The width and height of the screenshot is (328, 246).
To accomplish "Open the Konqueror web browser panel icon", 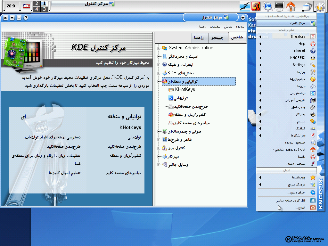I will point(267,6).
